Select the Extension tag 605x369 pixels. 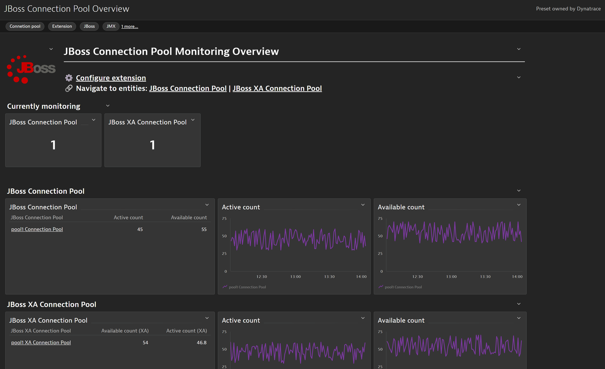tap(62, 26)
